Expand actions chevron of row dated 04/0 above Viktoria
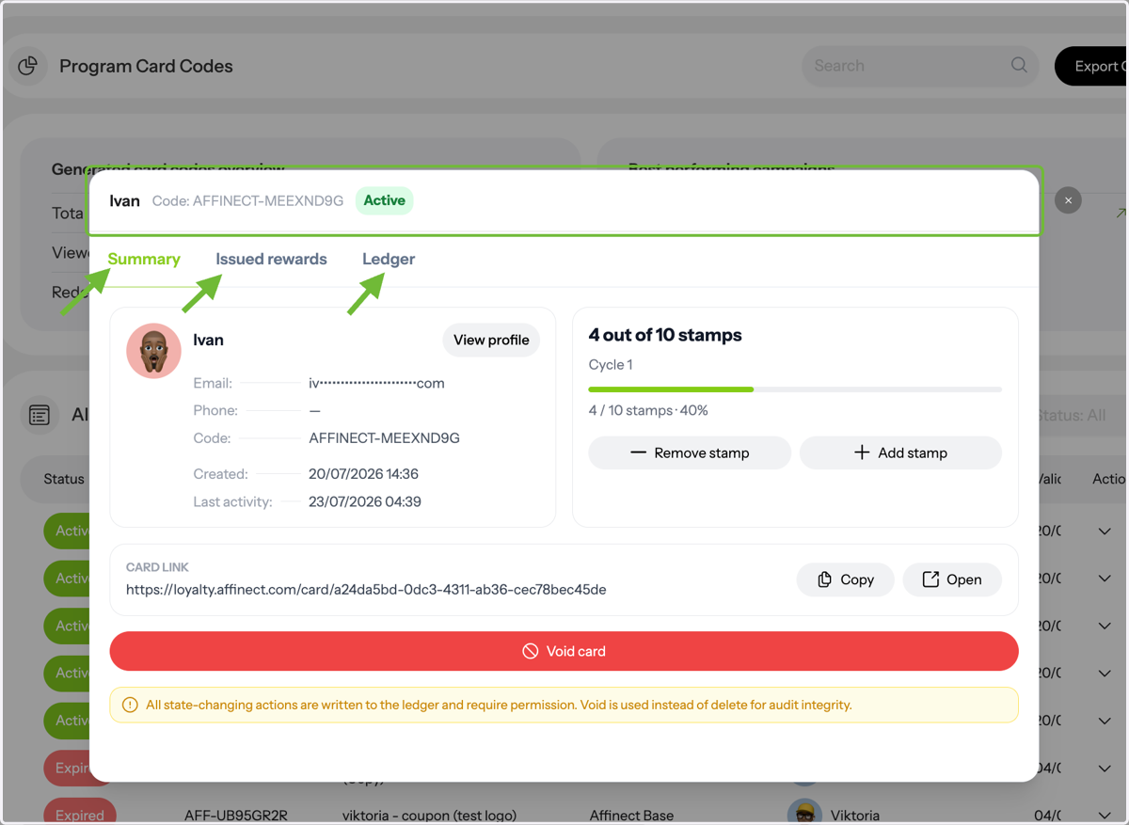The width and height of the screenshot is (1129, 825). pyautogui.click(x=1105, y=768)
